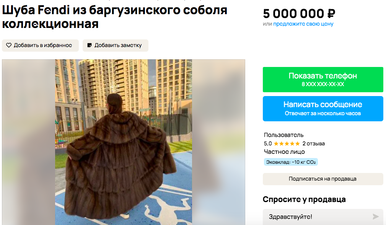Click the blurred left side of the gallery
This screenshot has width=386, height=225.
tap(29, 142)
